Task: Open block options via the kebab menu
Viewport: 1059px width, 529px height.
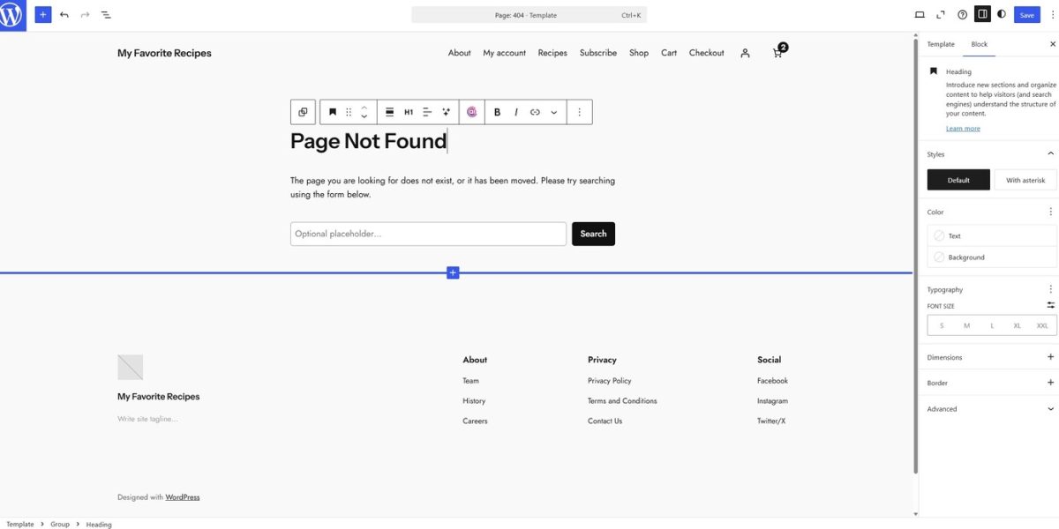Action: 579,111
